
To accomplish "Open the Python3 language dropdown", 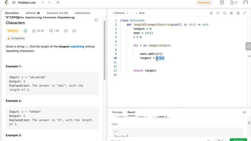I will click(x=120, y=13).
